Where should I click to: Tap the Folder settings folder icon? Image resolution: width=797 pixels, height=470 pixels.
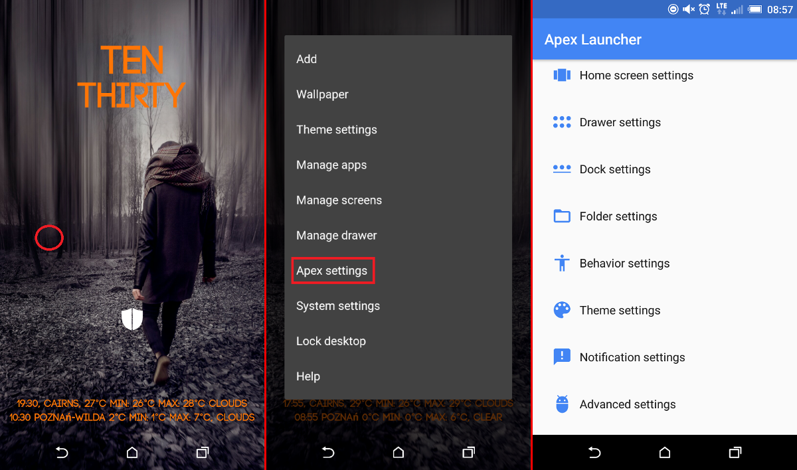click(x=562, y=216)
